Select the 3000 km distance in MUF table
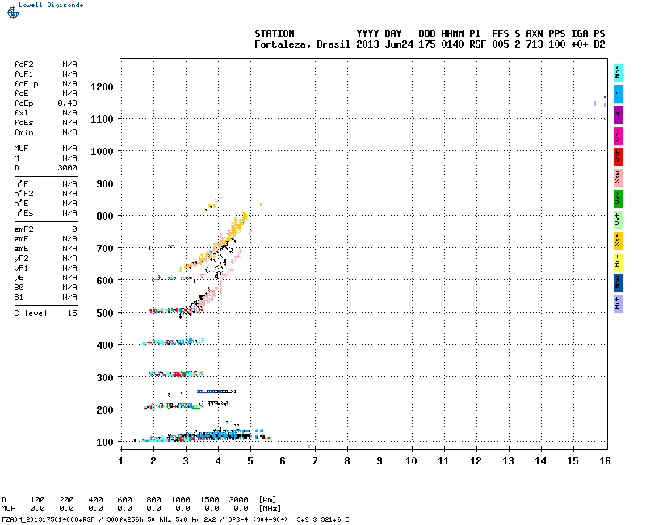 238,500
